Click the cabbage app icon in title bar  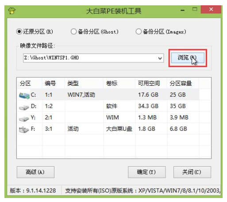pyautogui.click(x=12, y=11)
